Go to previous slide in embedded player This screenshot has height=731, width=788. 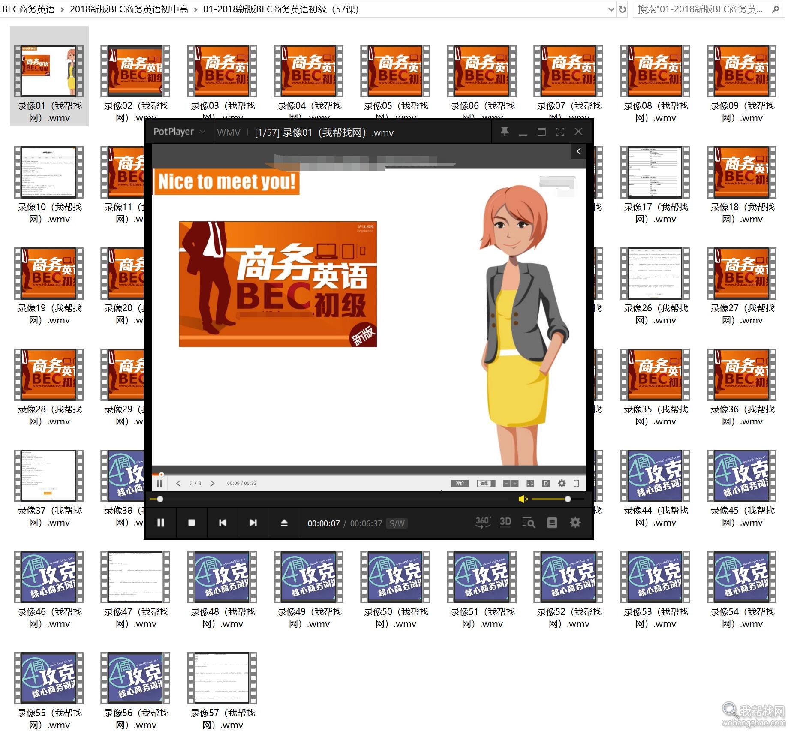click(x=179, y=483)
